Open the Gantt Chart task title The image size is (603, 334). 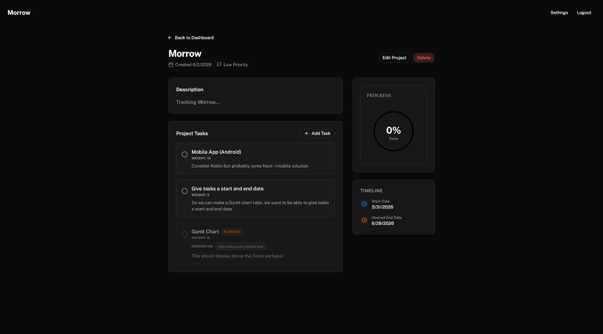point(205,232)
